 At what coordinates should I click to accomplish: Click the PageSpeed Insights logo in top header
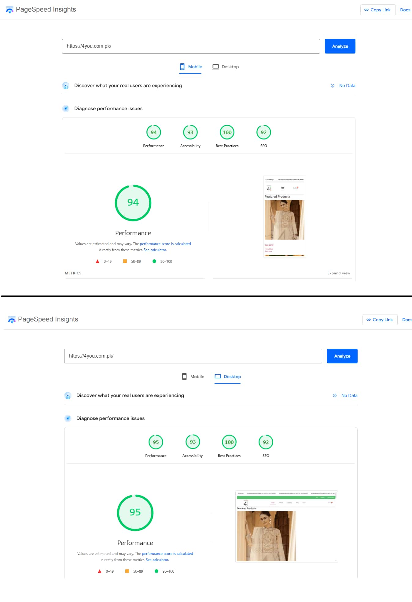pos(10,10)
